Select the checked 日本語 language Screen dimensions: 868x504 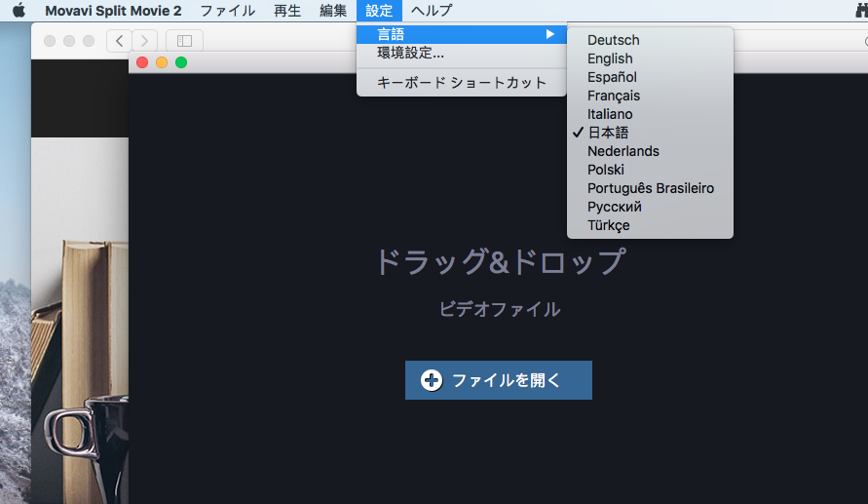click(650, 133)
